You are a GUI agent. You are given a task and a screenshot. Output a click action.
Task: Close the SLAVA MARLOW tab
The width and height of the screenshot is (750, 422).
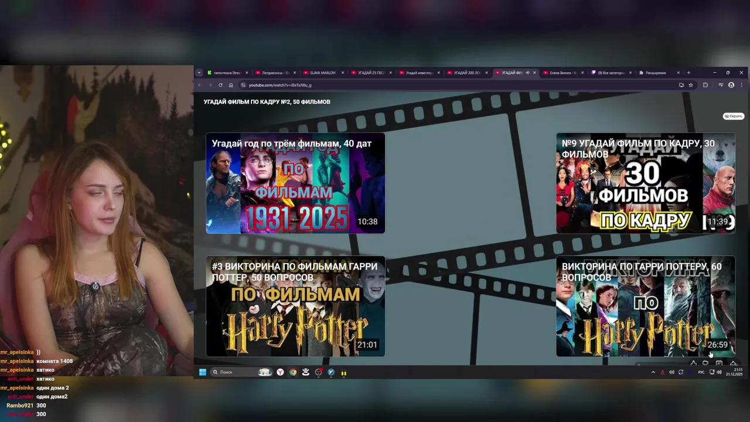342,73
